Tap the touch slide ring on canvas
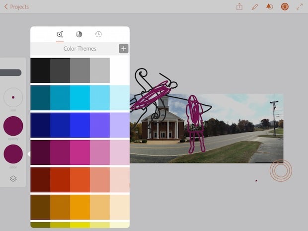This screenshot has width=308, height=231. [x=281, y=170]
